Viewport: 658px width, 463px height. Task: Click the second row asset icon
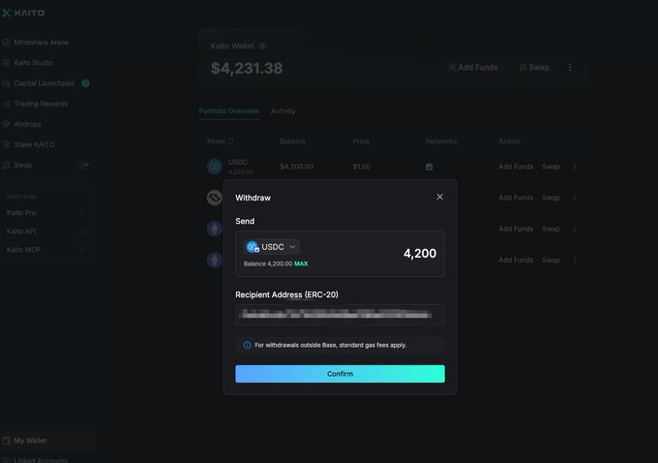[x=215, y=198]
